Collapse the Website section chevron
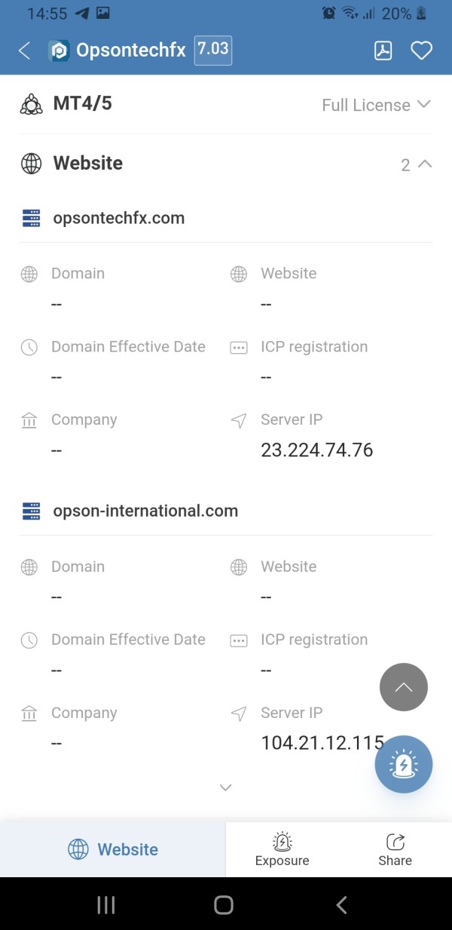Screen dimensions: 452x930 [424, 164]
